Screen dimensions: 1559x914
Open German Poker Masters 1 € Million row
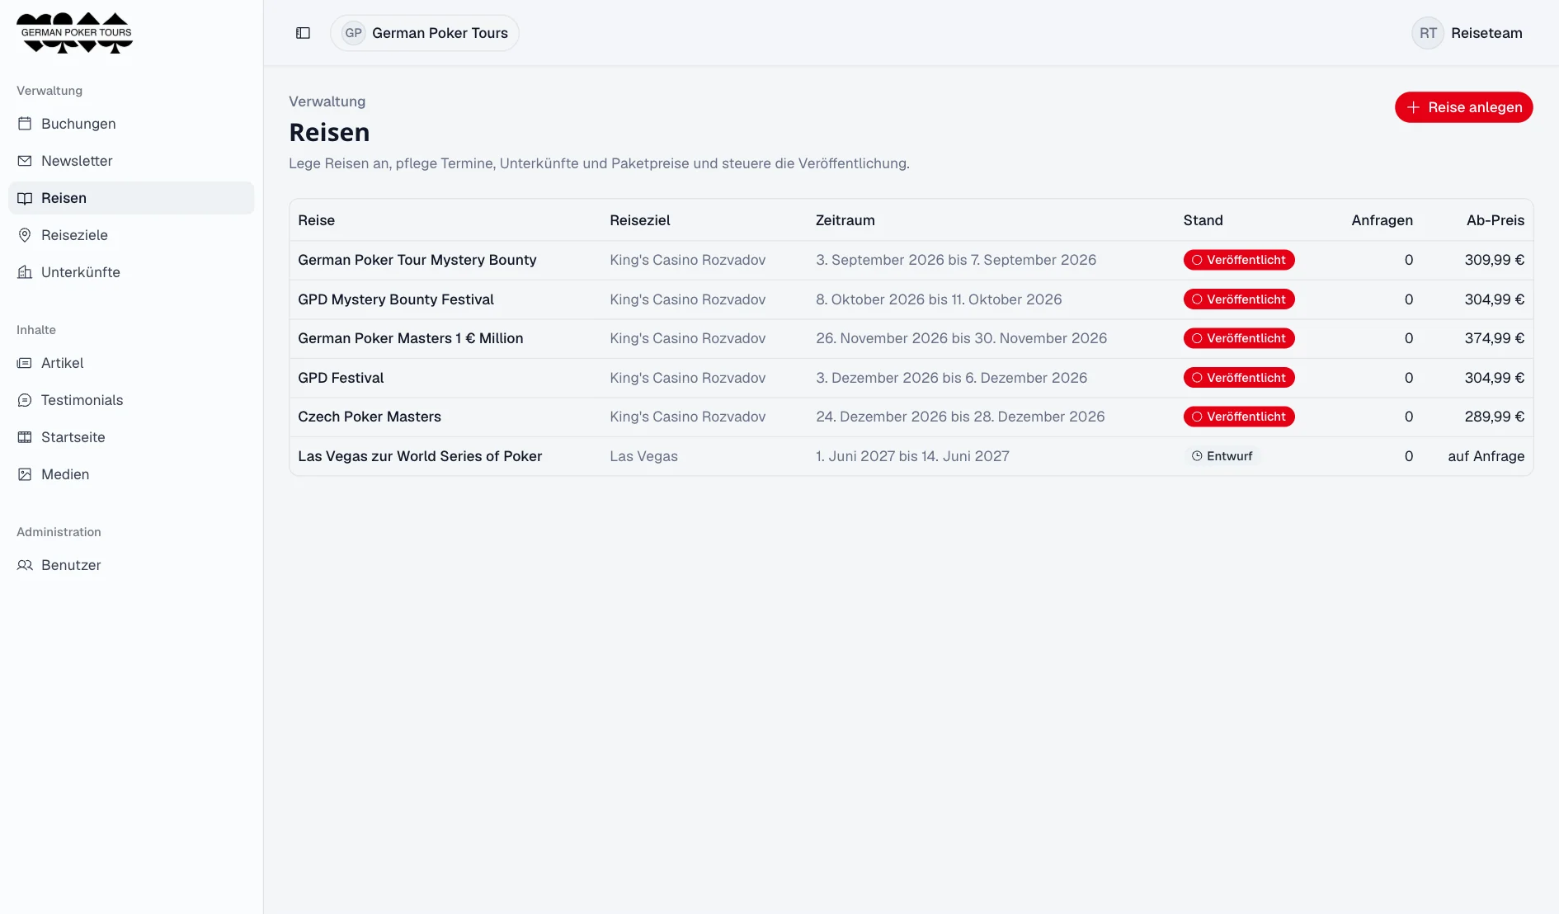coord(911,338)
